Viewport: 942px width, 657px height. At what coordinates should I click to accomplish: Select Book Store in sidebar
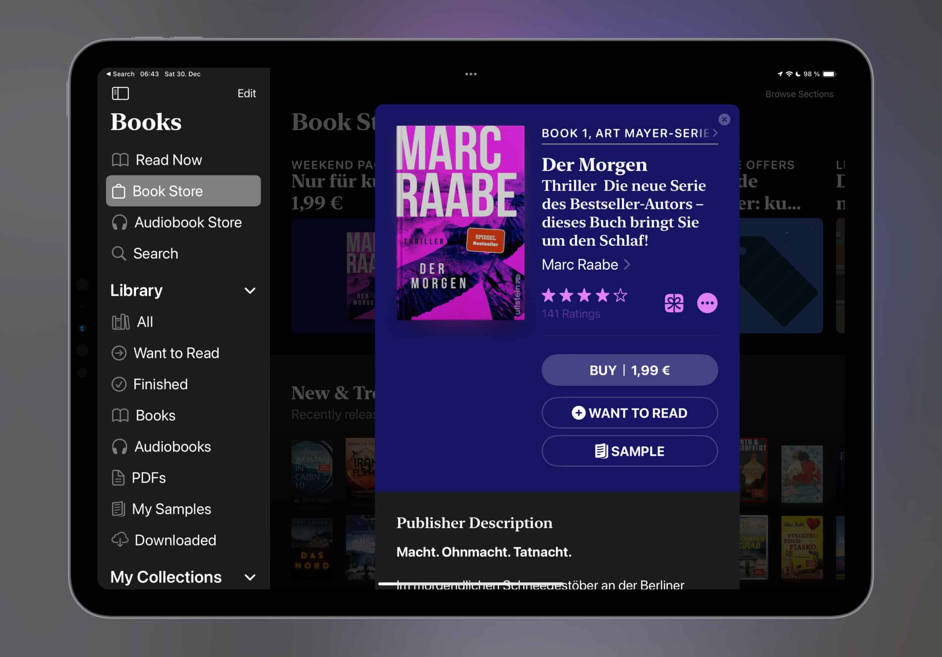(x=183, y=191)
